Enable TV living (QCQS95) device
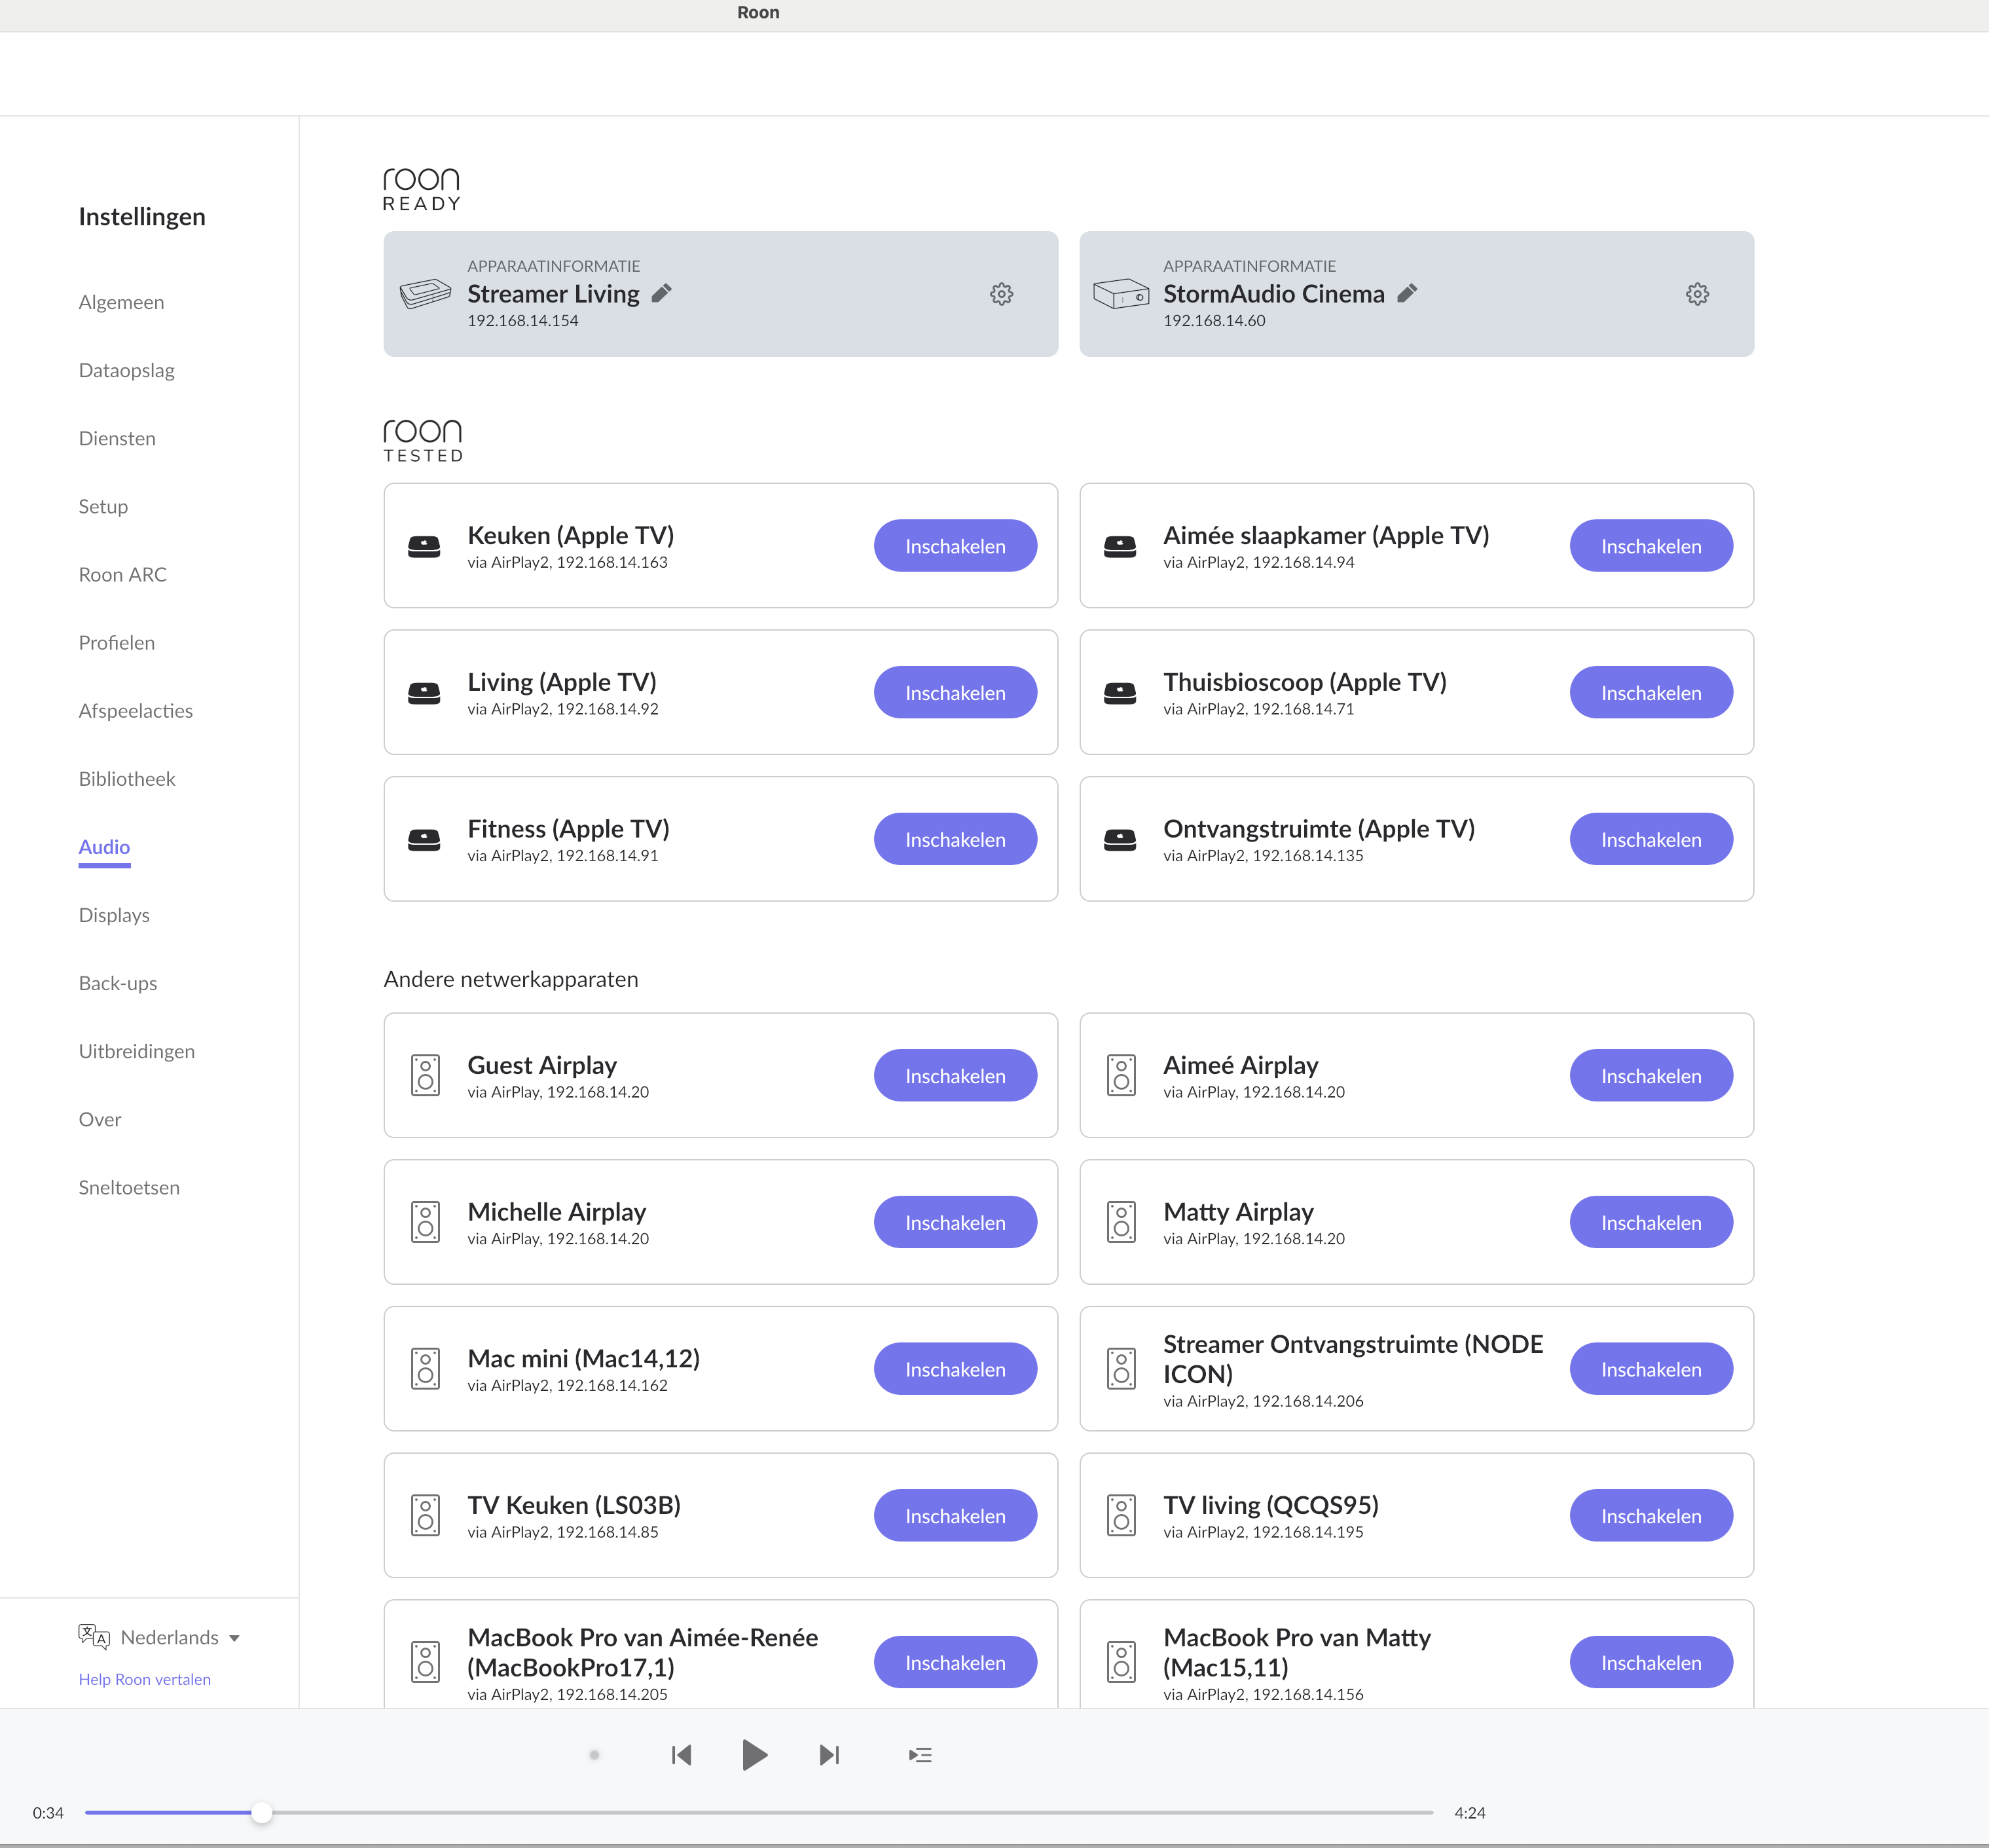The image size is (1989, 1848). (1651, 1516)
